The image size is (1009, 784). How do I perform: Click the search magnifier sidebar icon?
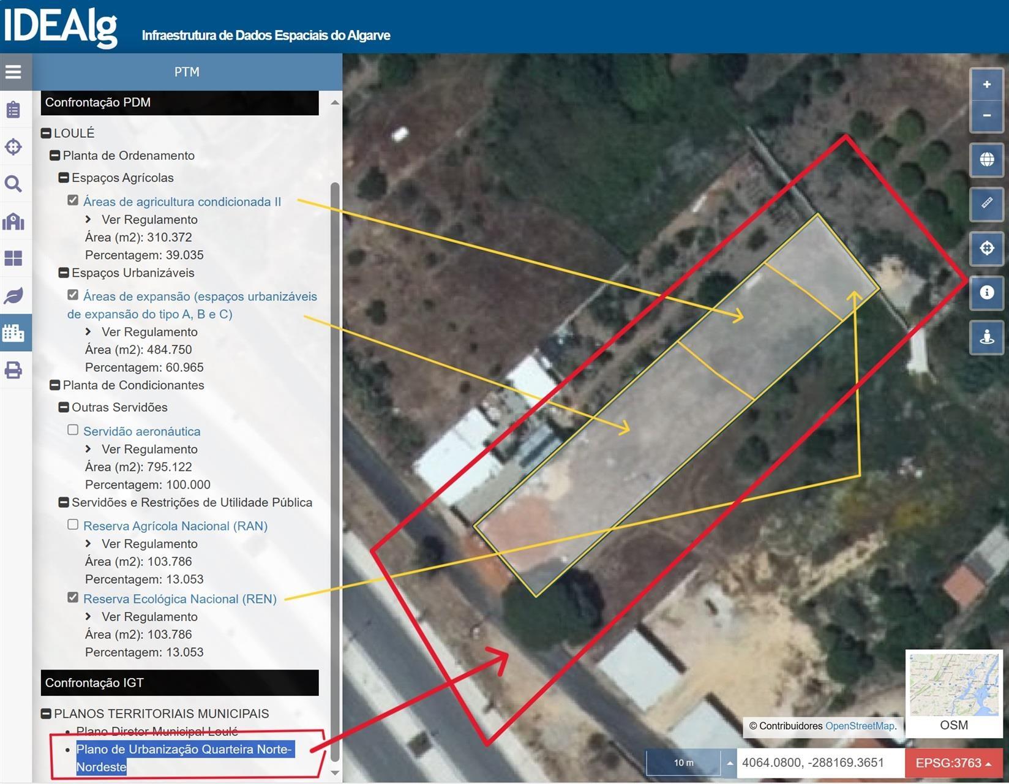[x=13, y=184]
